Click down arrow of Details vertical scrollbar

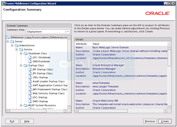tap(169, 107)
